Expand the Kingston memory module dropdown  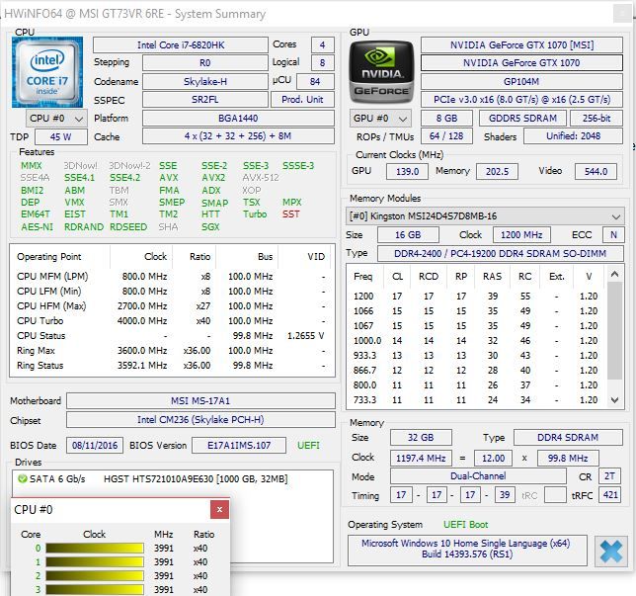click(x=485, y=216)
